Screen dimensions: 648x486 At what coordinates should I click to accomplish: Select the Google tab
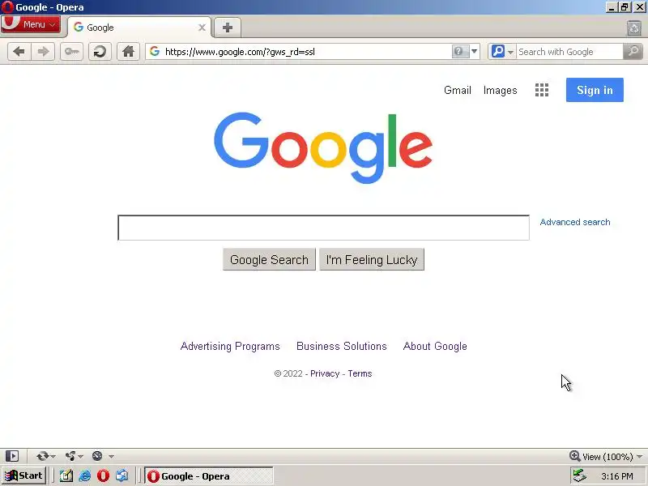[x=139, y=28]
